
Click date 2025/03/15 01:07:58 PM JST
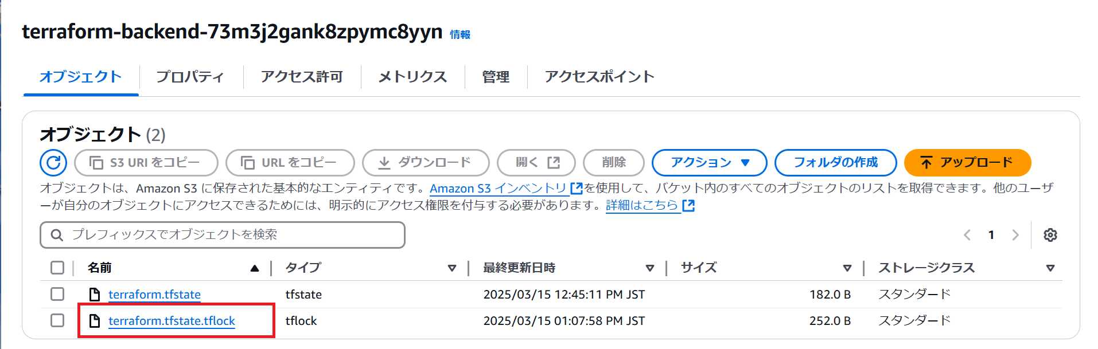564,321
